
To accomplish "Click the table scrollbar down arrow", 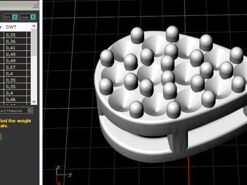I will [x=34, y=102].
